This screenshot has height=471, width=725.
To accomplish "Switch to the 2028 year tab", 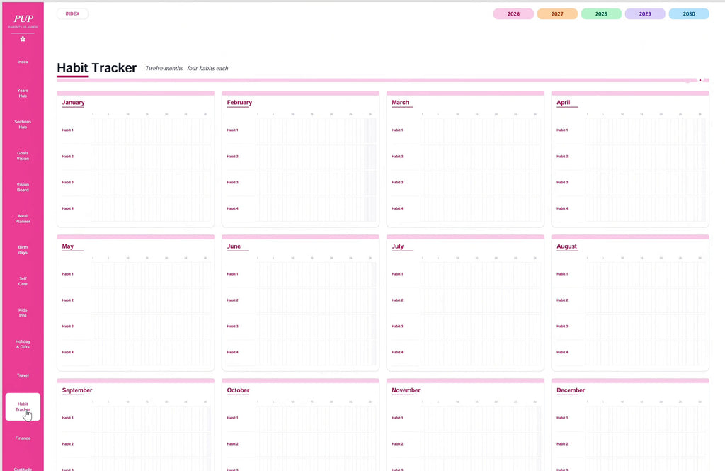I will [601, 14].
